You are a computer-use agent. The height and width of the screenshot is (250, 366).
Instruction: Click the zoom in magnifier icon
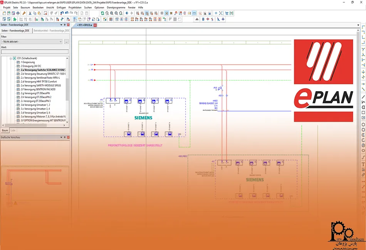(112, 13)
